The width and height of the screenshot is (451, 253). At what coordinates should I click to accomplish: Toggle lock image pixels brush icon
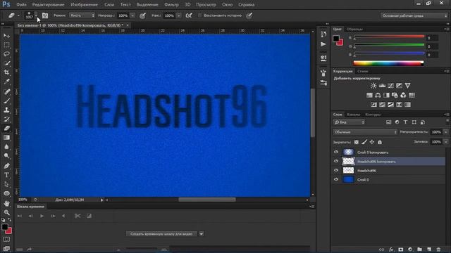(x=364, y=142)
